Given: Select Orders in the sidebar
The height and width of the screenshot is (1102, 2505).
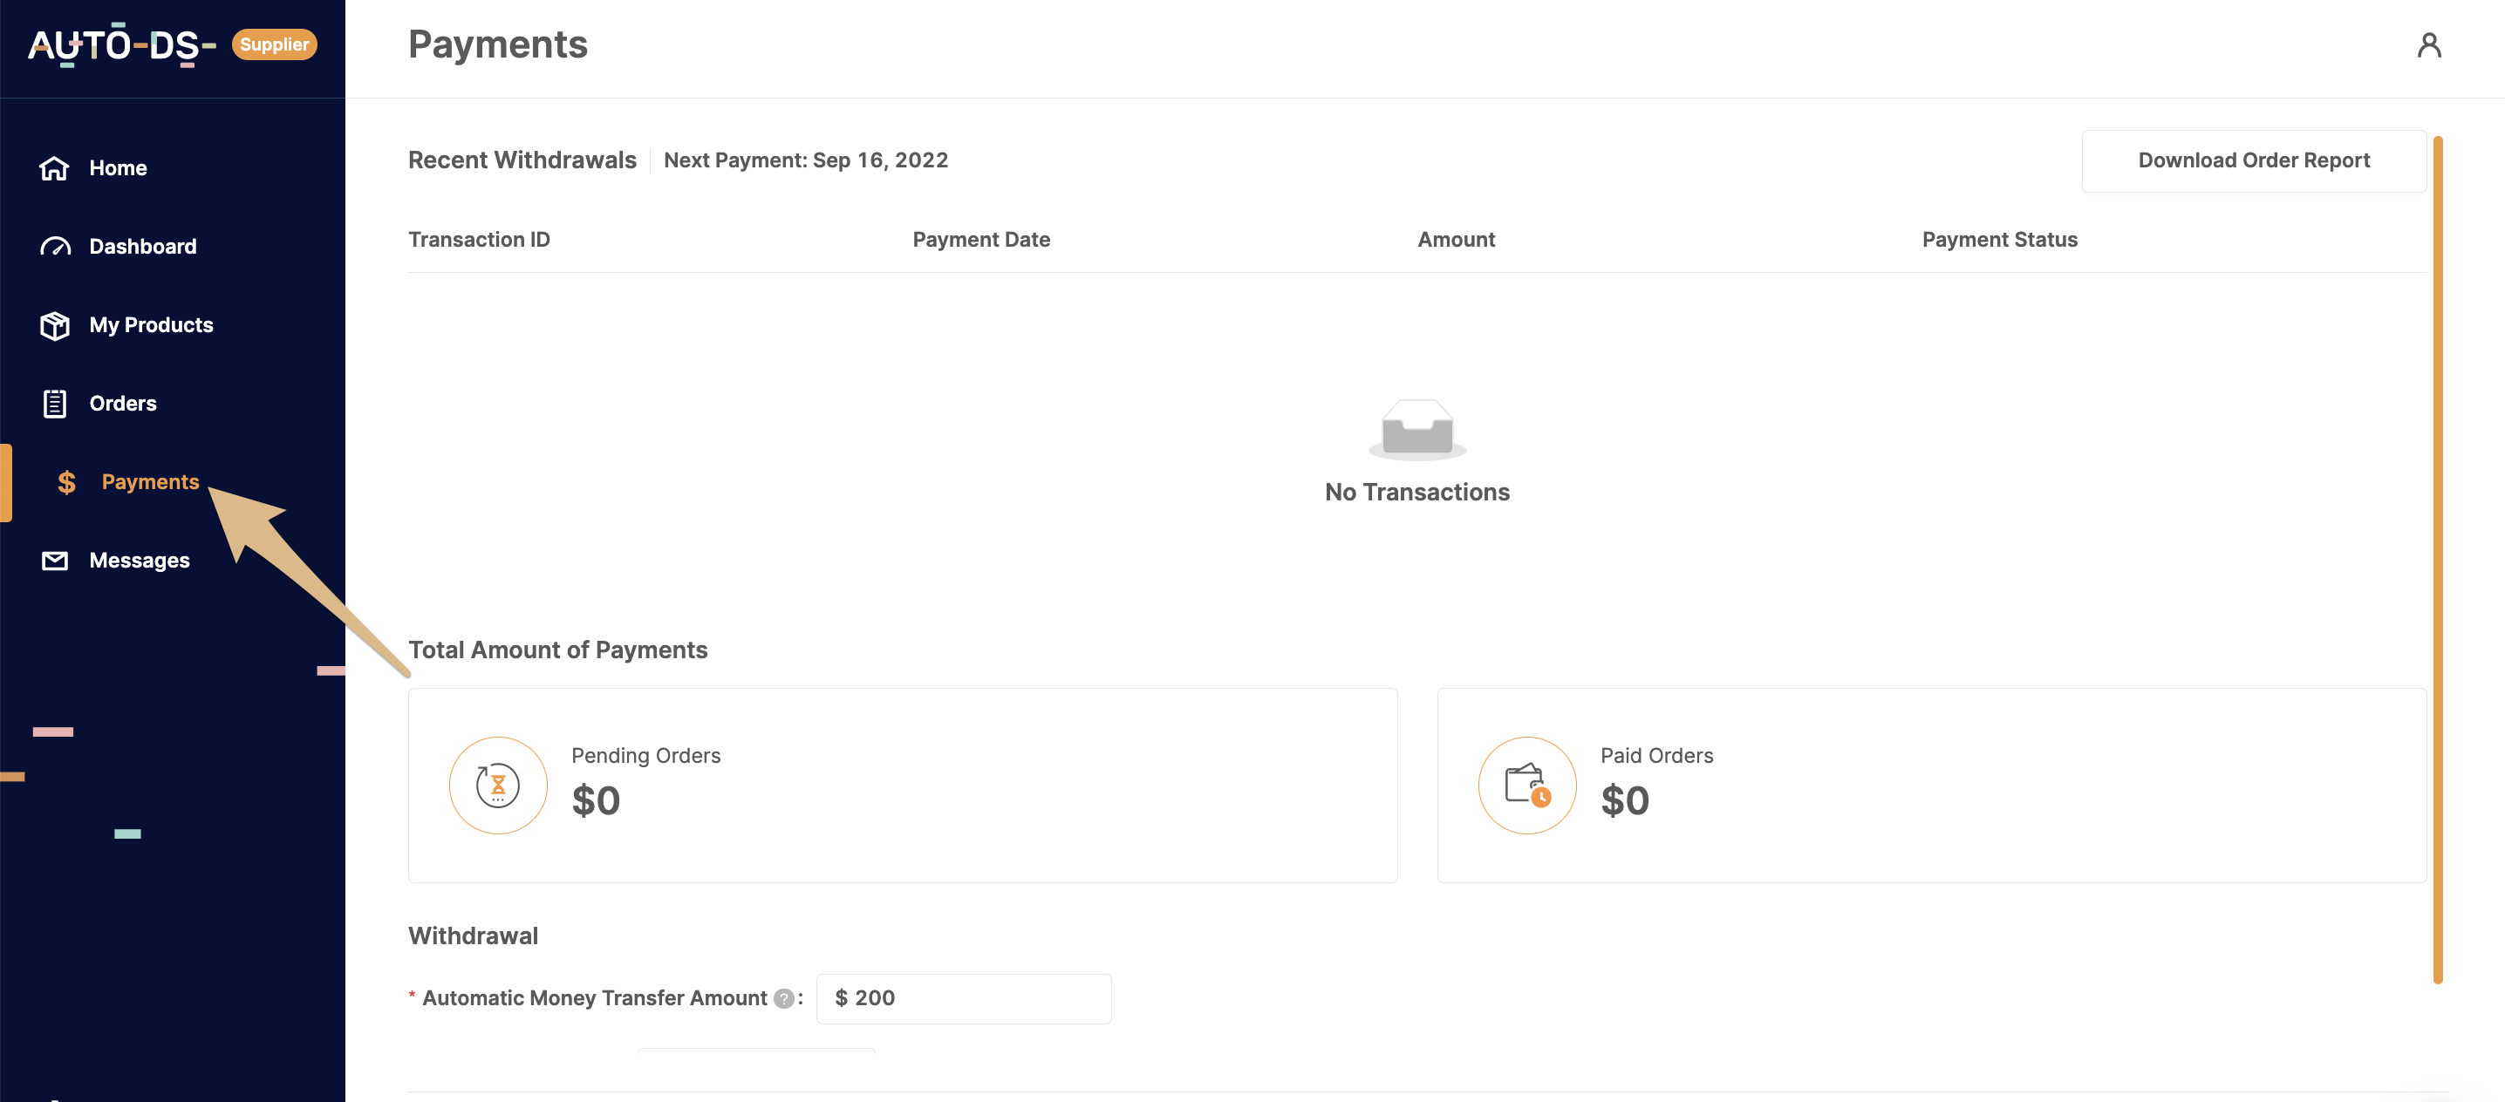Looking at the screenshot, I should (x=122, y=404).
